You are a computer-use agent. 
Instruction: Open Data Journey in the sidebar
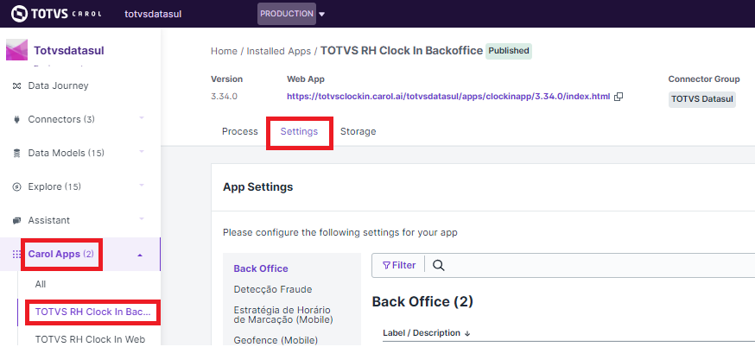[58, 85]
